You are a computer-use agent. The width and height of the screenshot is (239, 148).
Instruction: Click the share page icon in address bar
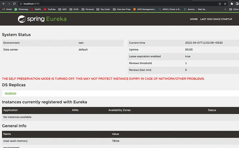(220, 4)
